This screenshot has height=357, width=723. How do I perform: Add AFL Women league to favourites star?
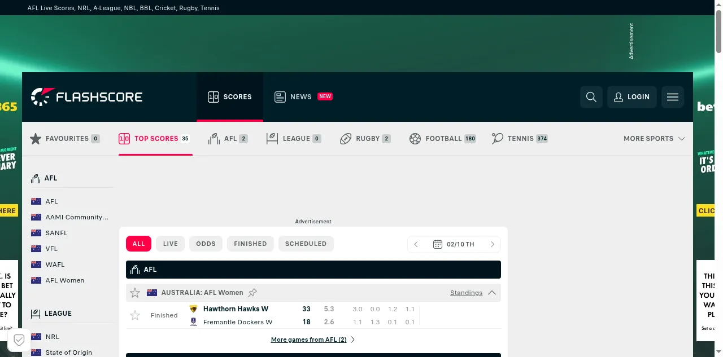tap(135, 293)
